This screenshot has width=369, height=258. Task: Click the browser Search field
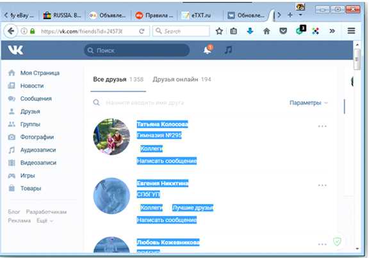pos(181,31)
